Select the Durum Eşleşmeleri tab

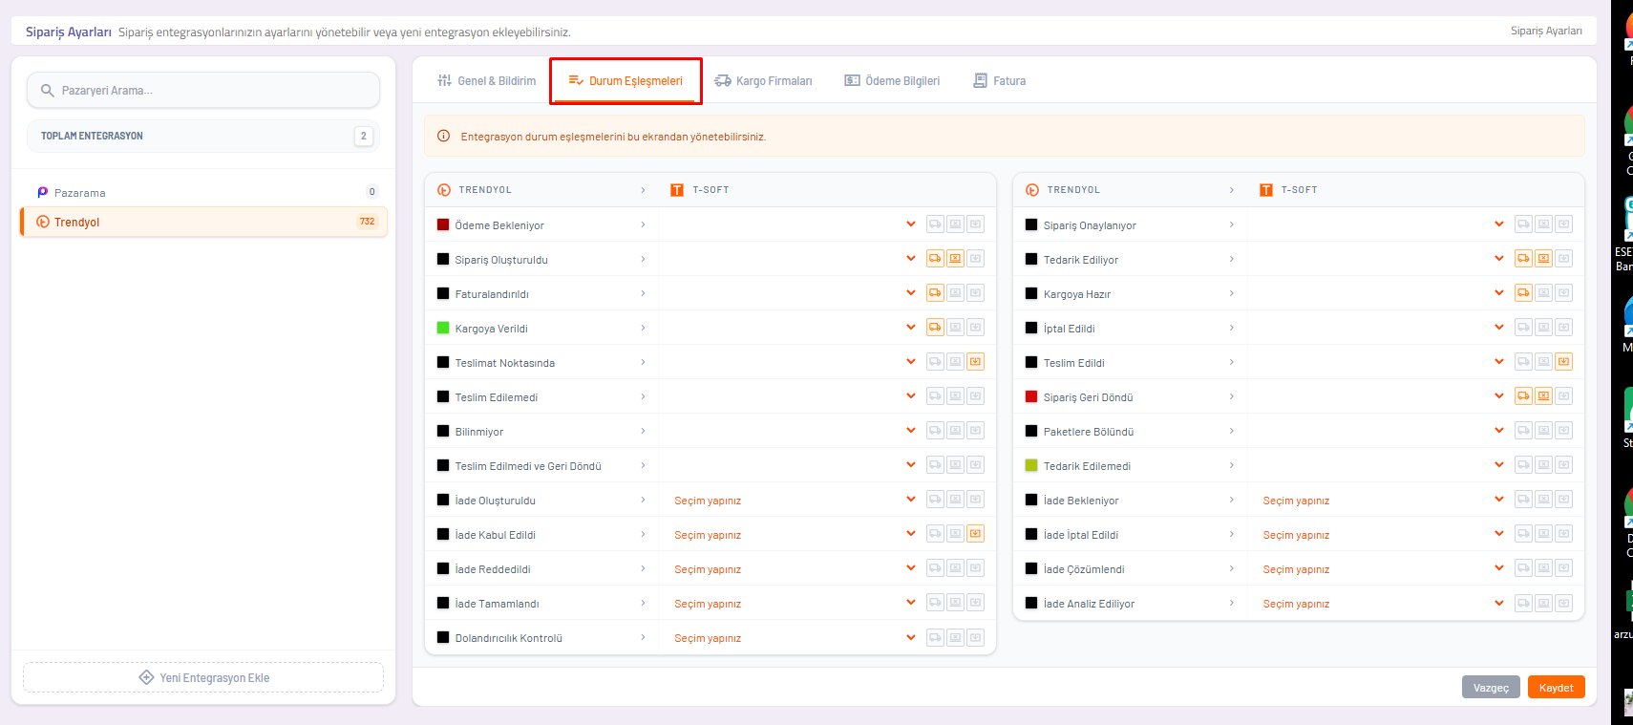tap(626, 81)
